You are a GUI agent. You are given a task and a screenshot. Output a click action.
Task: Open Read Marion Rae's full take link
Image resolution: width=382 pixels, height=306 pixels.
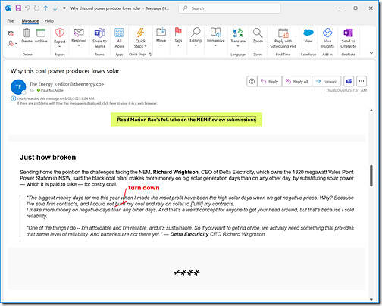[186, 120]
